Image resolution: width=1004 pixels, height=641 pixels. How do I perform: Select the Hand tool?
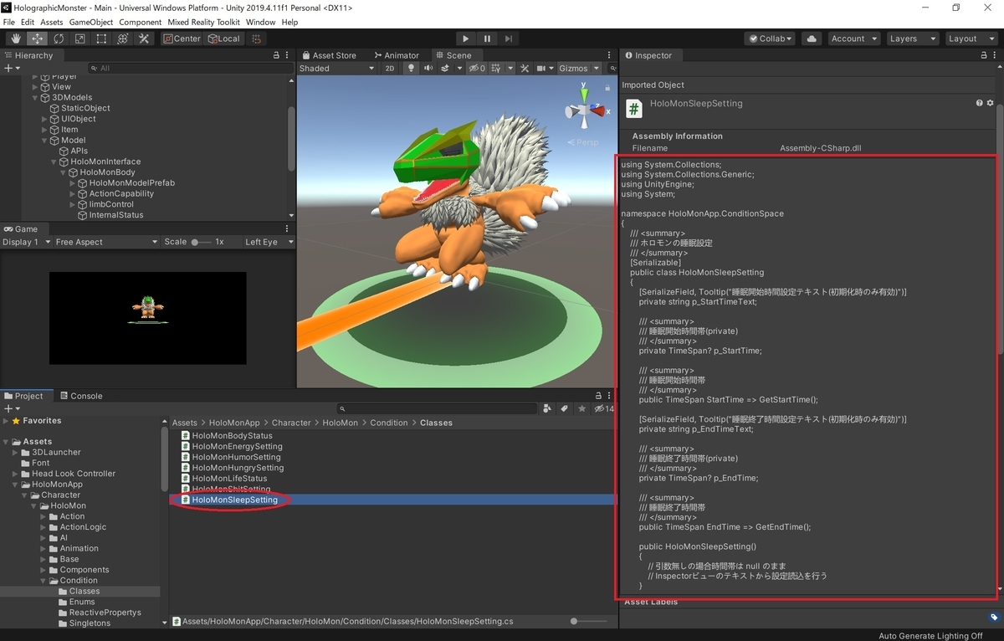point(16,38)
